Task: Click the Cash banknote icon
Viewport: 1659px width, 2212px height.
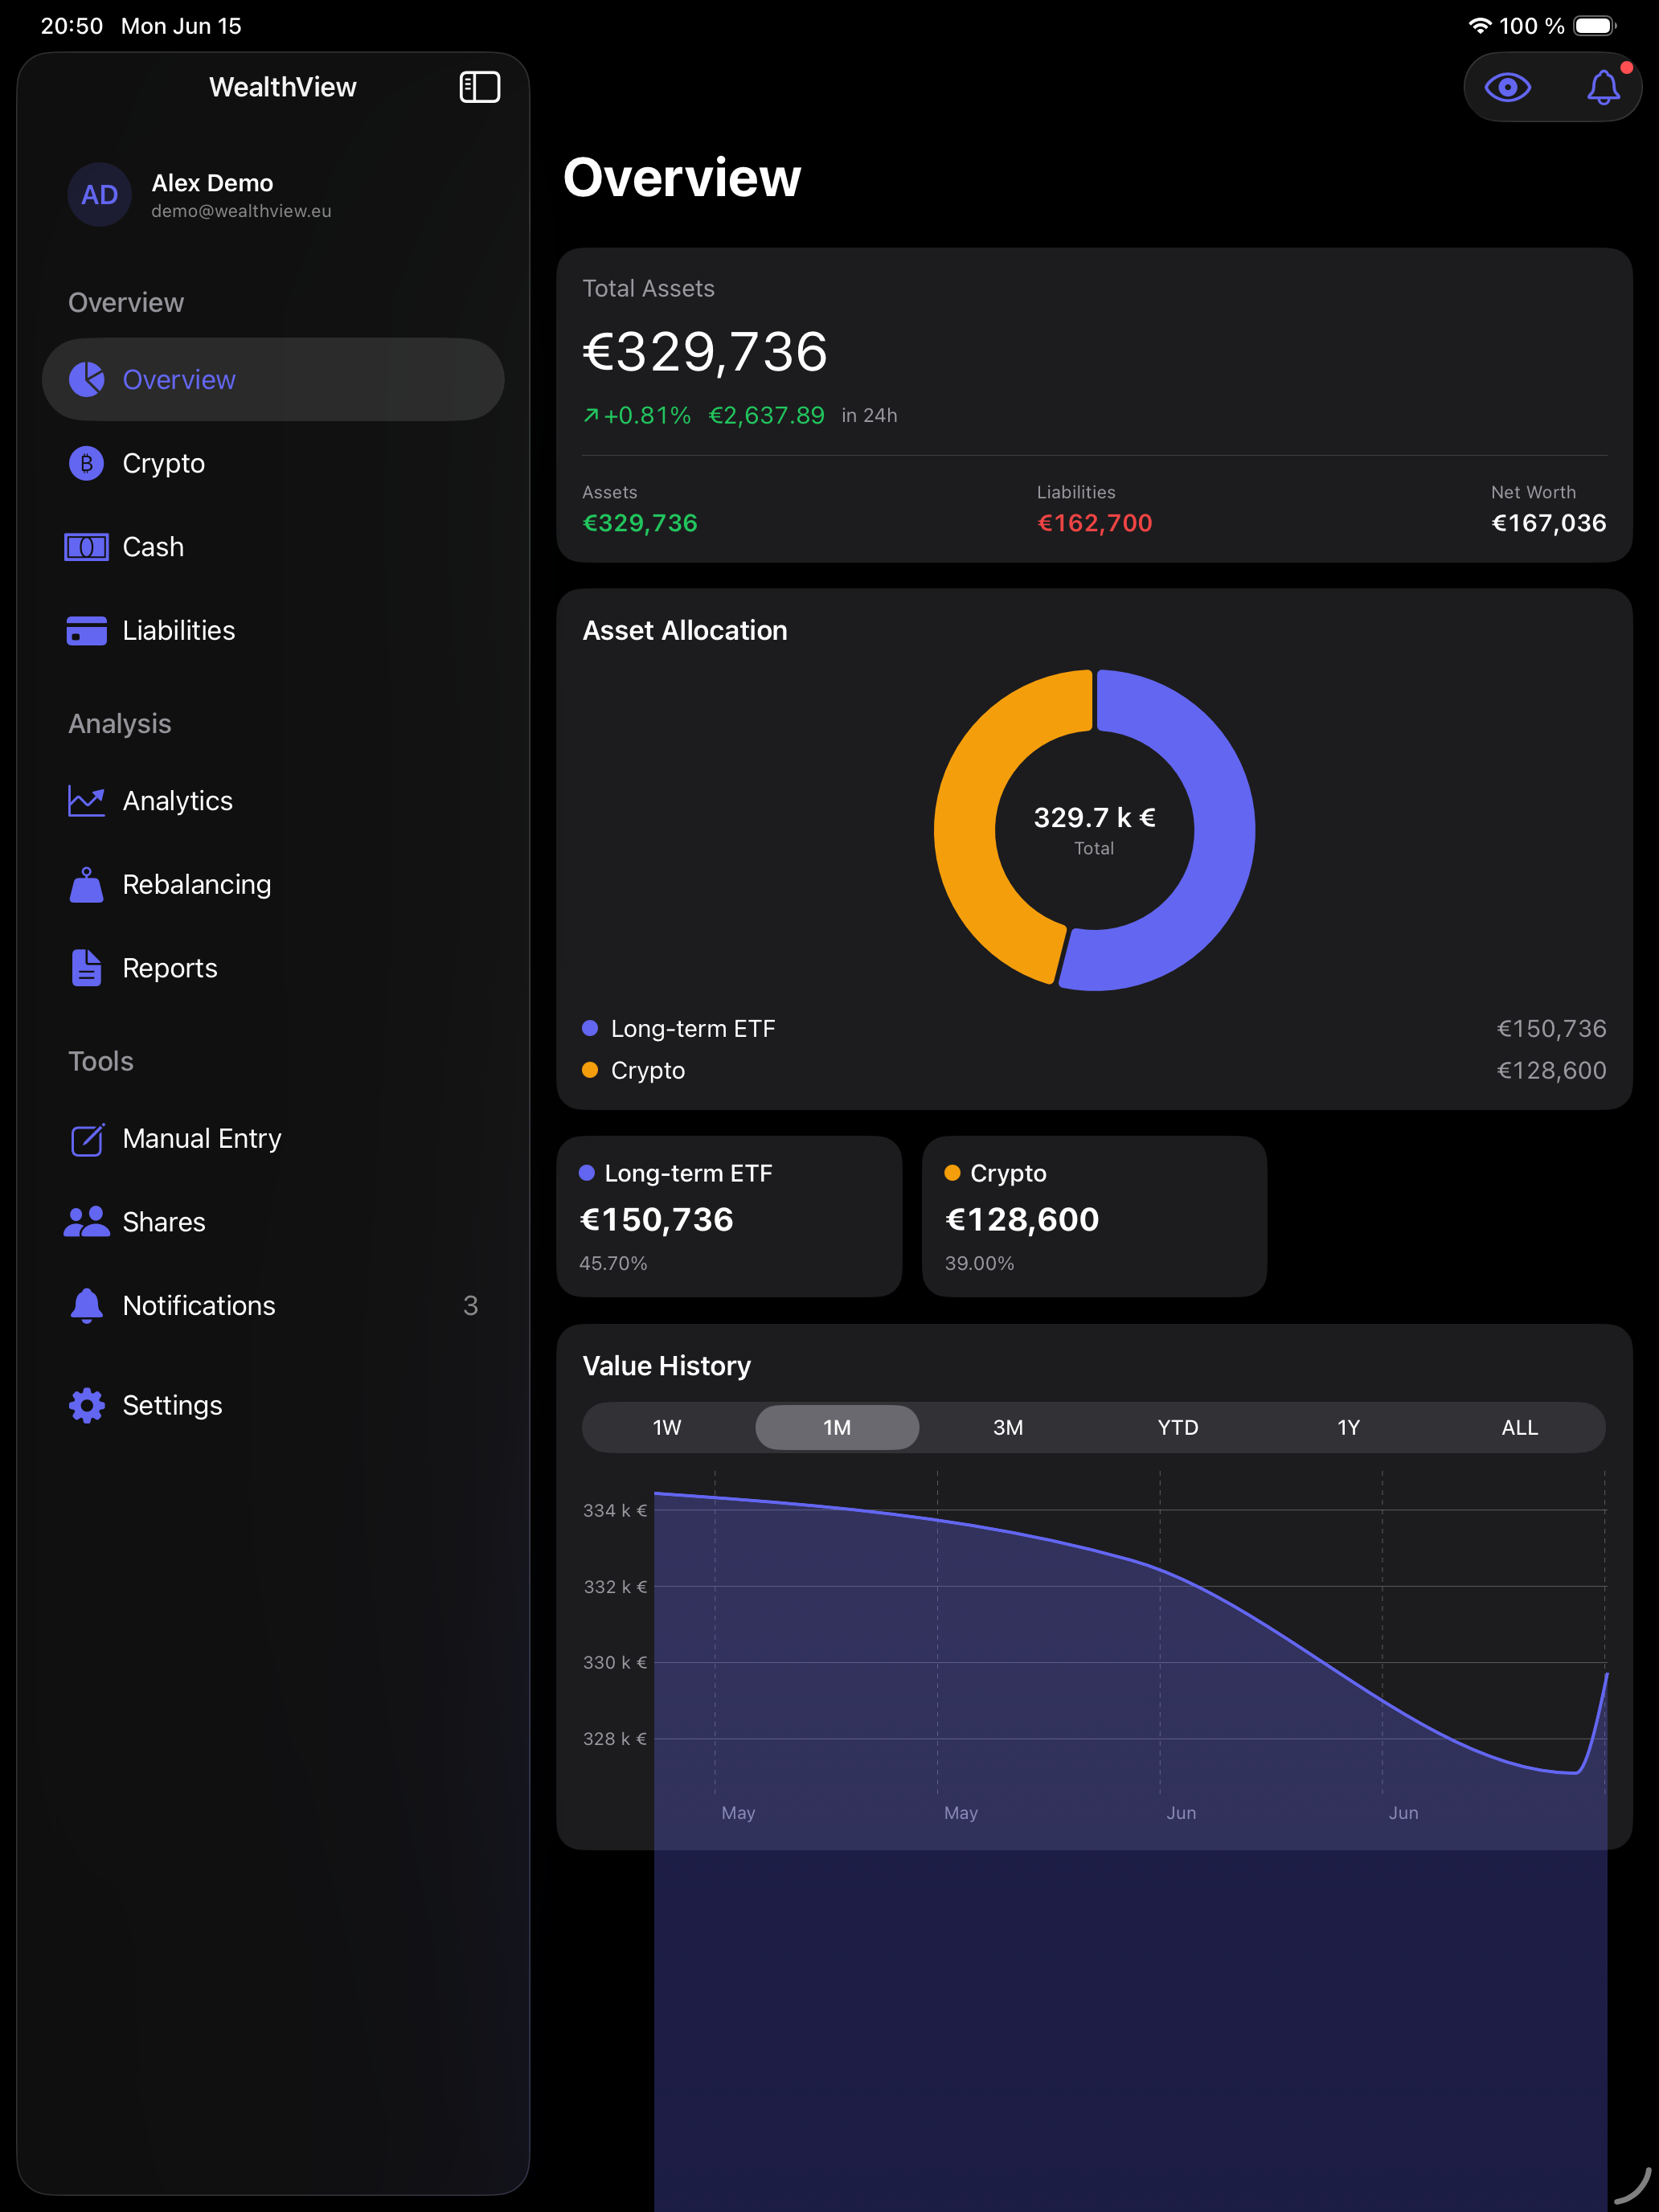Action: (x=87, y=547)
